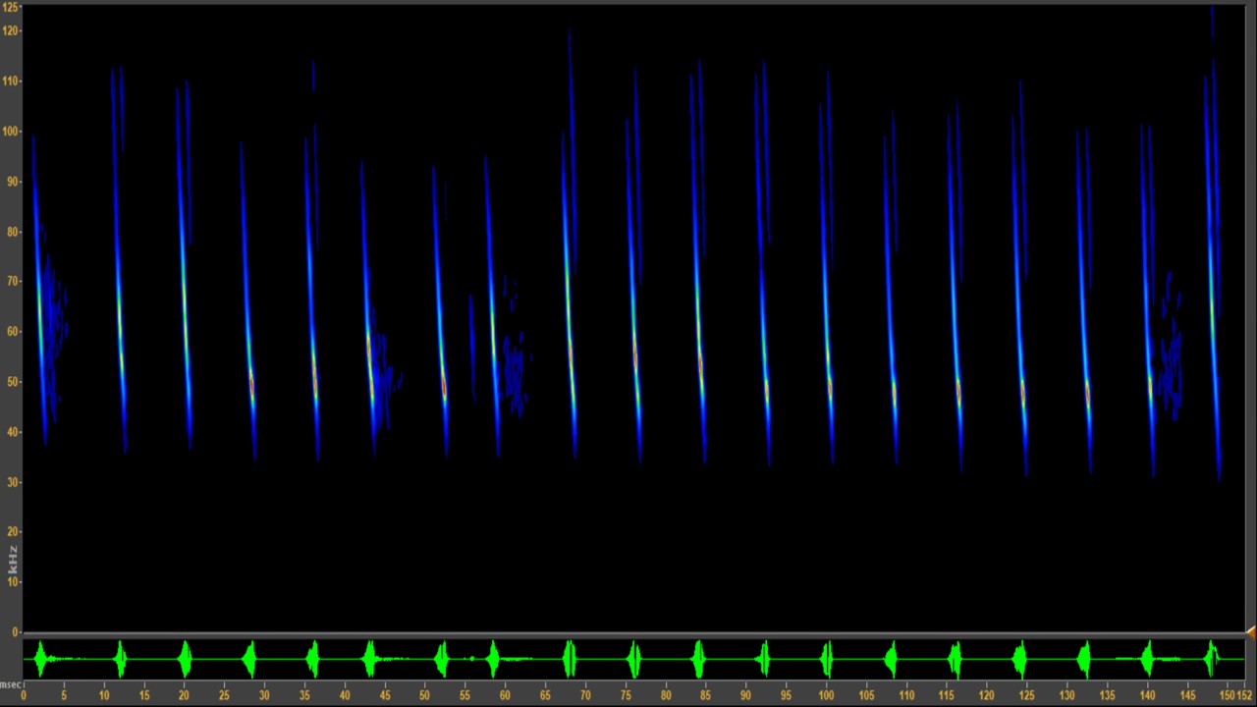Click the 50 msec tick on time axis
The height and width of the screenshot is (707, 1257).
coord(424,695)
